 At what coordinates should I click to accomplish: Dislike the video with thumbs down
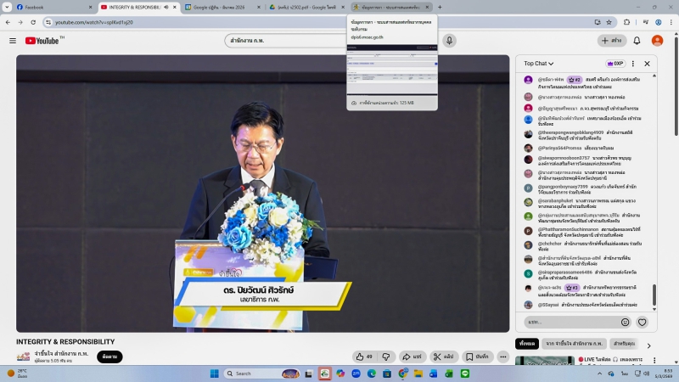pyautogui.click(x=388, y=357)
